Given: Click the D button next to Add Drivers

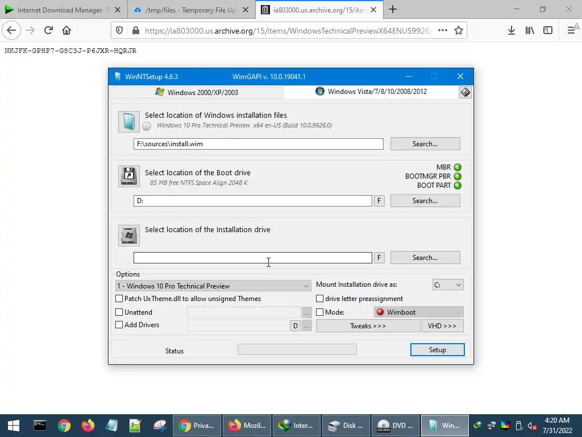Looking at the screenshot, I should point(295,326).
